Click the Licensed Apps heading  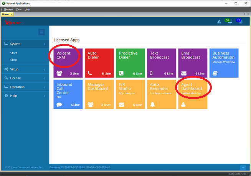[x=66, y=40]
